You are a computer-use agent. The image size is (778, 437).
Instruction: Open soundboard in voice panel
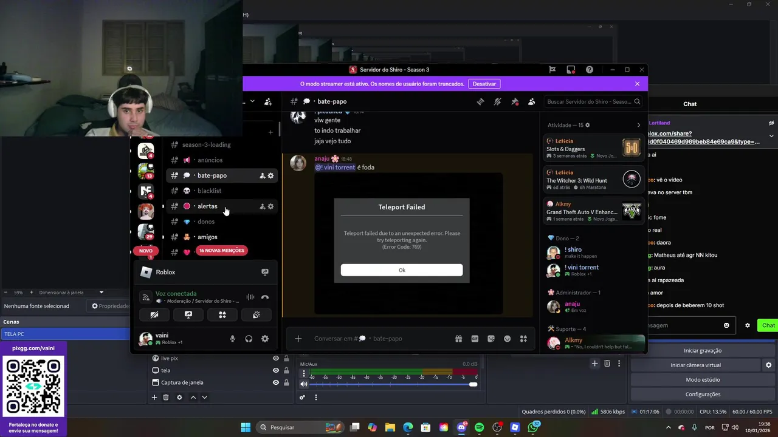(x=256, y=314)
